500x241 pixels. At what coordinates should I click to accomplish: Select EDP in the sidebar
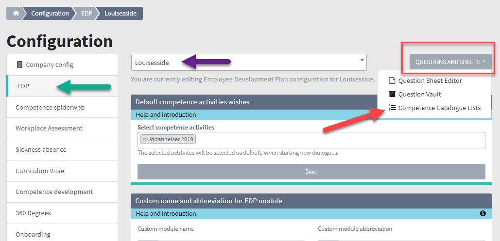point(62,86)
